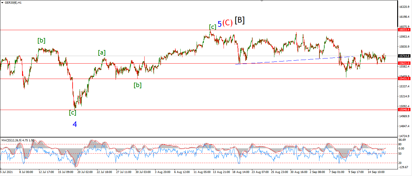Select the black [B] wave label
Viewport: 412px width, 176px height.
tap(240, 20)
